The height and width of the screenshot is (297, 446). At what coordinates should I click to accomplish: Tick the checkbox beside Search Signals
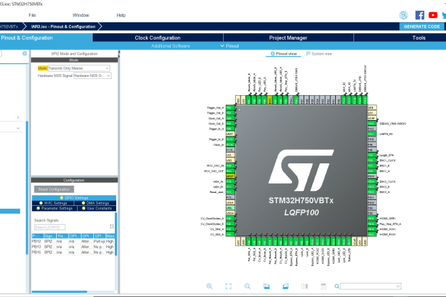click(x=111, y=227)
